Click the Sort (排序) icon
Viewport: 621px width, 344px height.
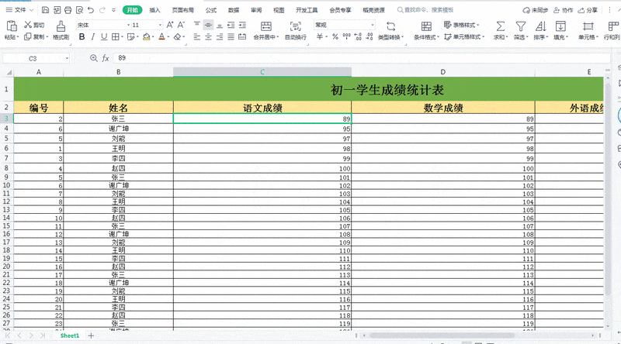click(x=540, y=26)
